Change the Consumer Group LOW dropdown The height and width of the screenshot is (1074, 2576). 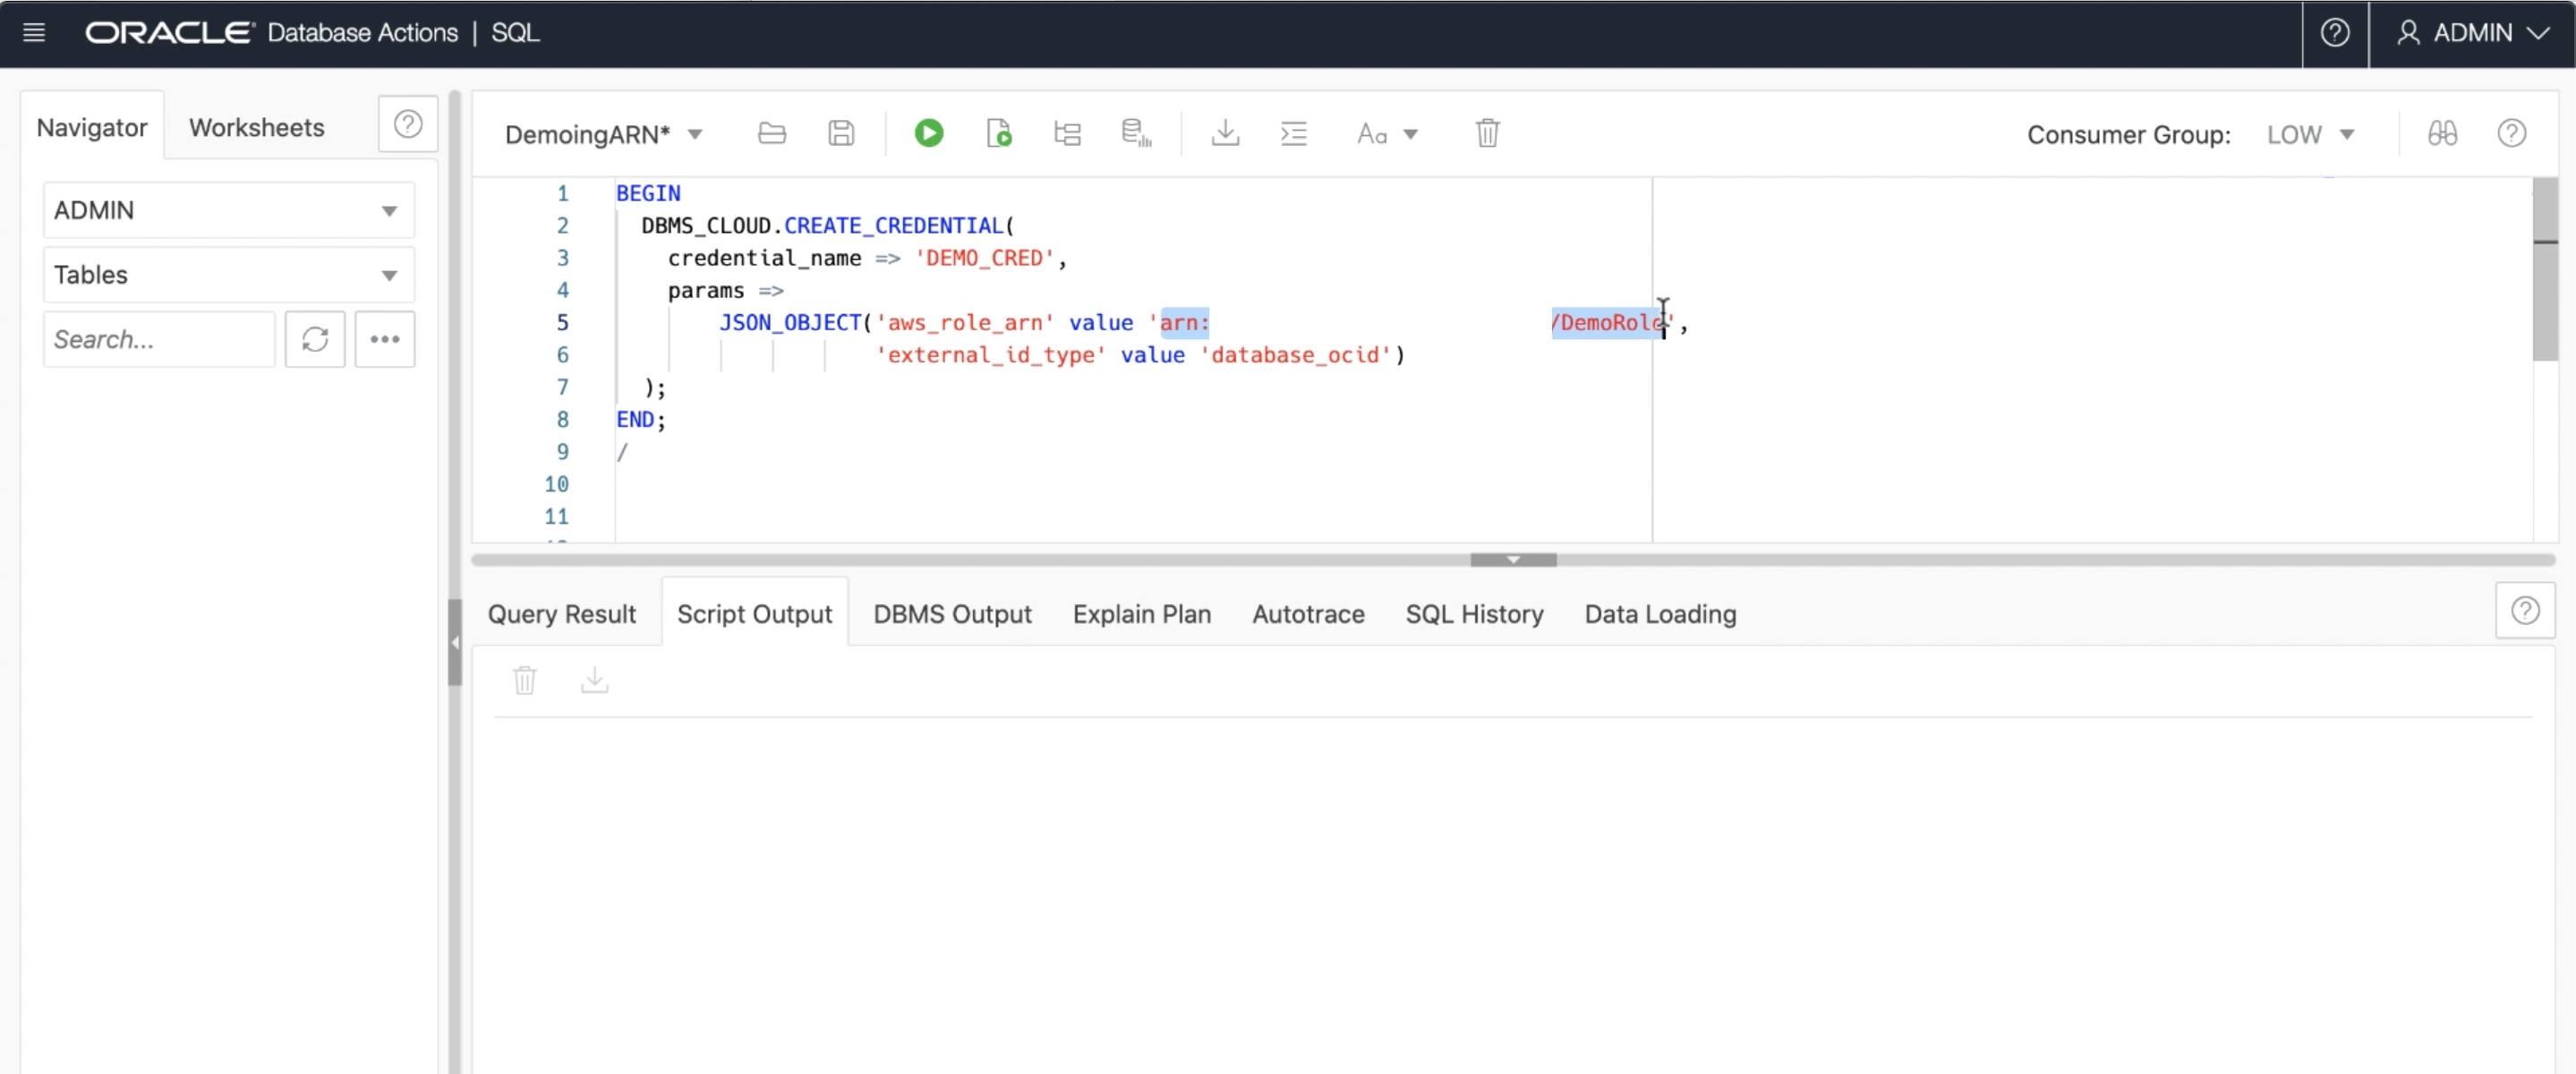click(x=2310, y=135)
